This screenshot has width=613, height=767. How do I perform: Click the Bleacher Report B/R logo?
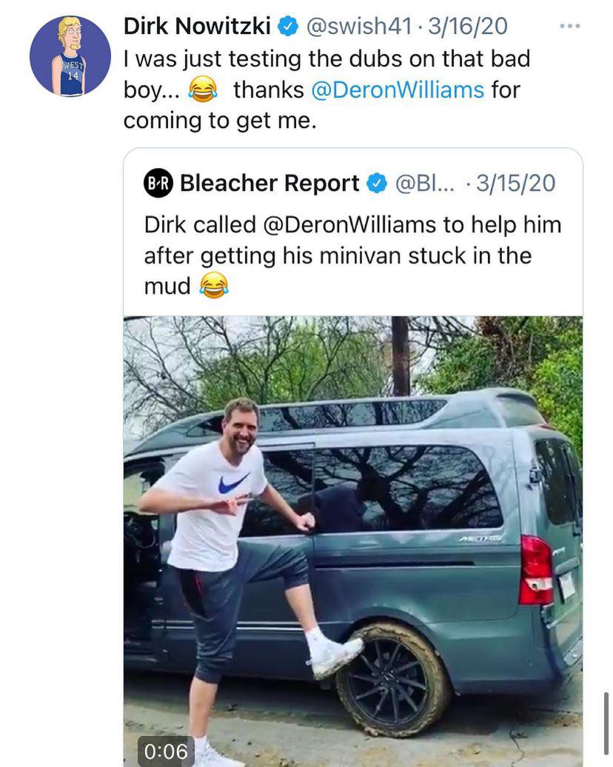pyautogui.click(x=158, y=183)
